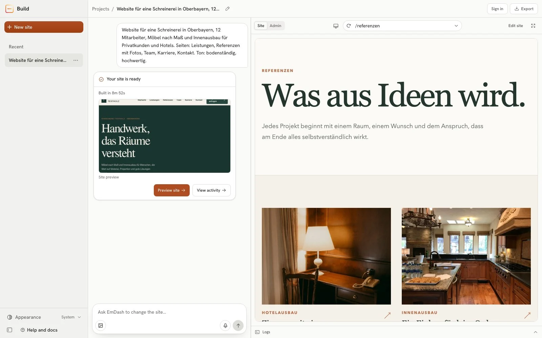Image resolution: width=542 pixels, height=338 pixels.
Task: Reload the preview with refresh icon
Action: (x=349, y=26)
